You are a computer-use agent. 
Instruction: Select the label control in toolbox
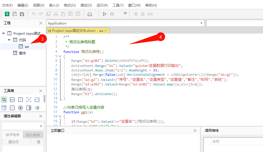tap(29, 100)
